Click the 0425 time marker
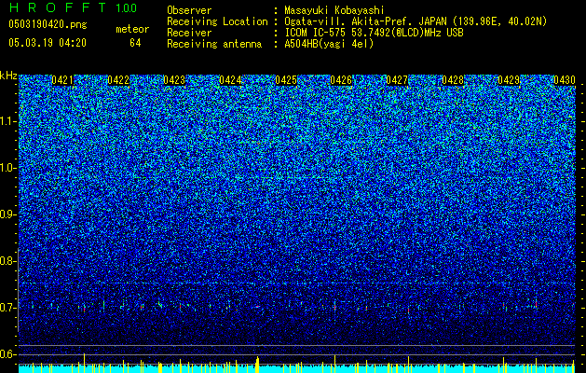The height and width of the screenshot is (373, 586). (286, 80)
